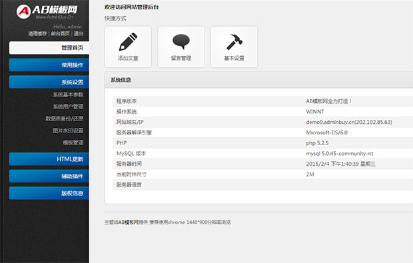Screen dimensions: 413x263
Task: Click the 程序版本 row label
Action: click(x=127, y=101)
